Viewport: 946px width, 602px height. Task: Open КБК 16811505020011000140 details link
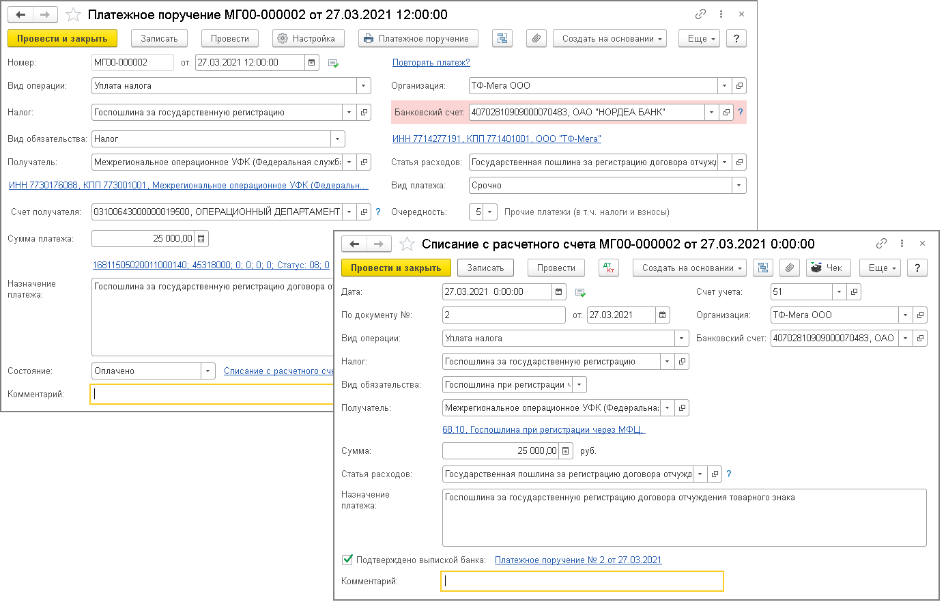[211, 266]
